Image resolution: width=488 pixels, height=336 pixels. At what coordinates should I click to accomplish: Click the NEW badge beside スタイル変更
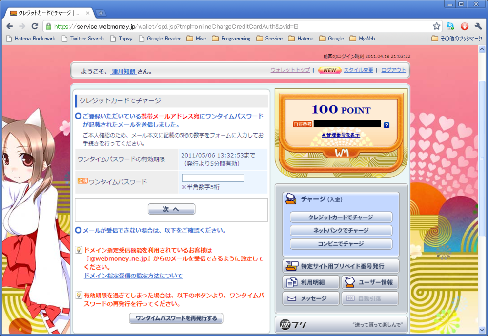click(329, 70)
